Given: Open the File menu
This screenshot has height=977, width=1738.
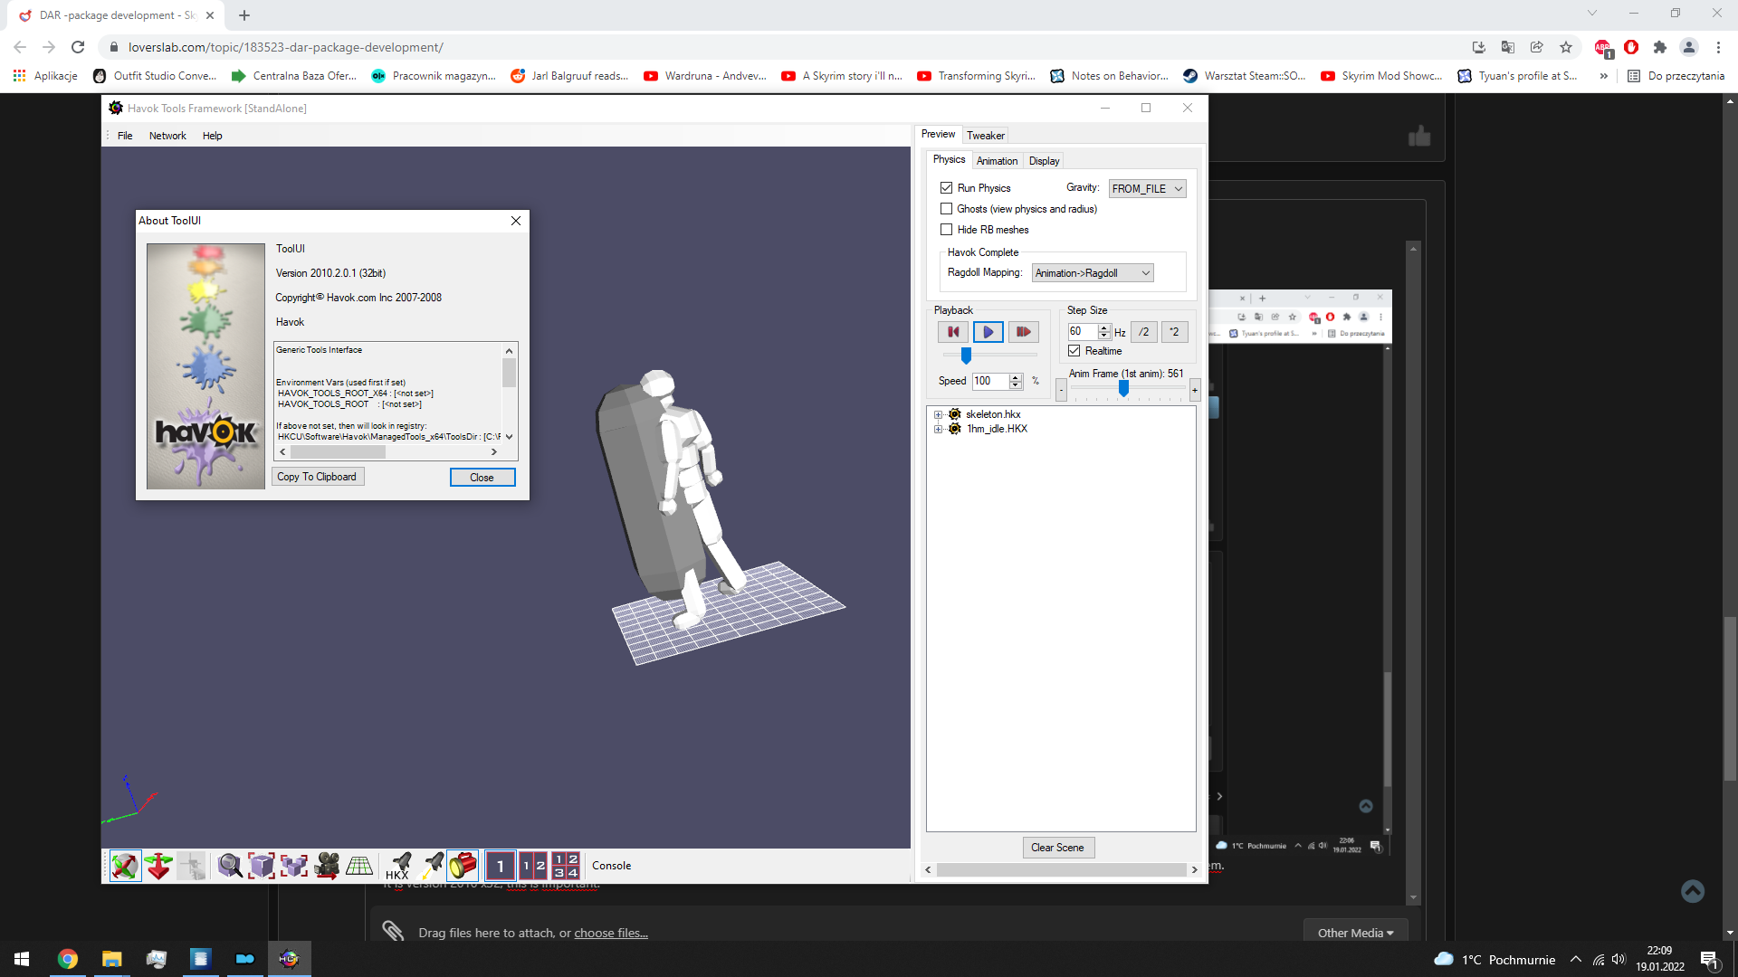Looking at the screenshot, I should click(x=125, y=136).
